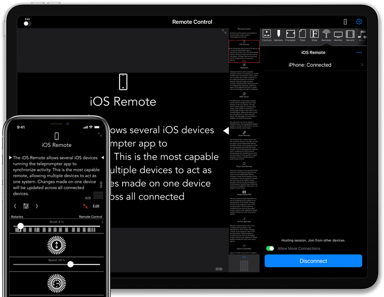
Task: Click the vertical bars handle under overview
Action: click(x=244, y=266)
